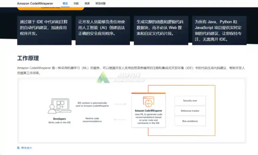Image resolution: width=258 pixels, height=155 pixels.
Task: Click the card about Java、Python 和 JavaScript
Action: point(219,30)
